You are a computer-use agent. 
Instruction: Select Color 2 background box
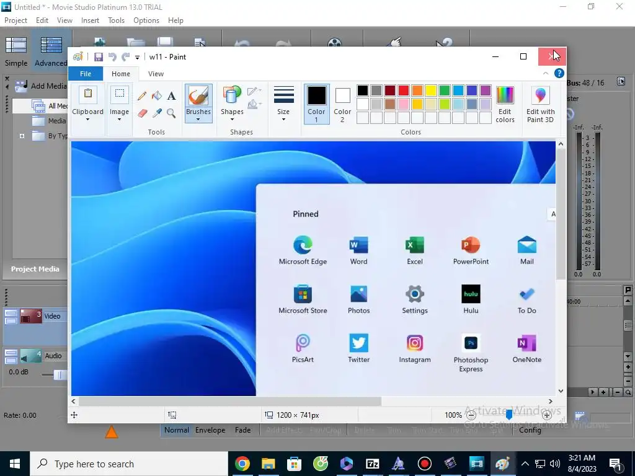pos(342,104)
